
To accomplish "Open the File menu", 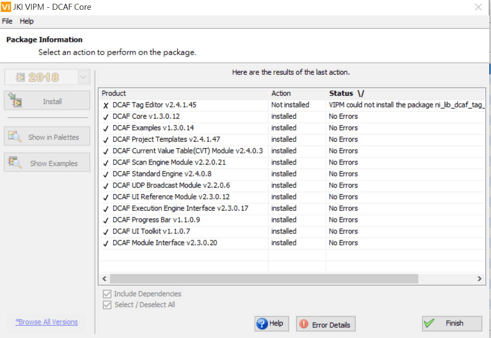I will 7,21.
